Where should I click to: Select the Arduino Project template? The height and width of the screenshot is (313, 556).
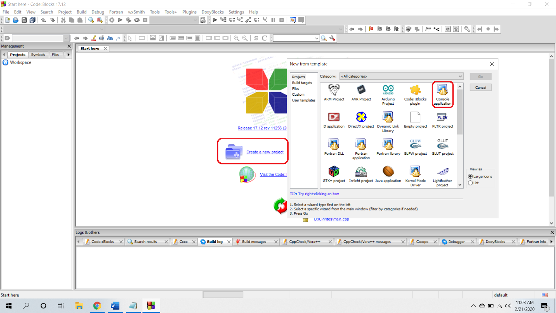[x=388, y=95]
